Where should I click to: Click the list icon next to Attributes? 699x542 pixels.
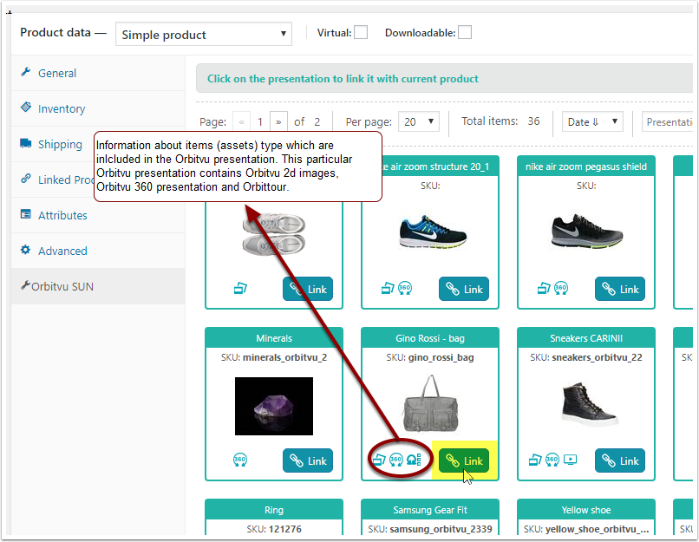coord(26,214)
